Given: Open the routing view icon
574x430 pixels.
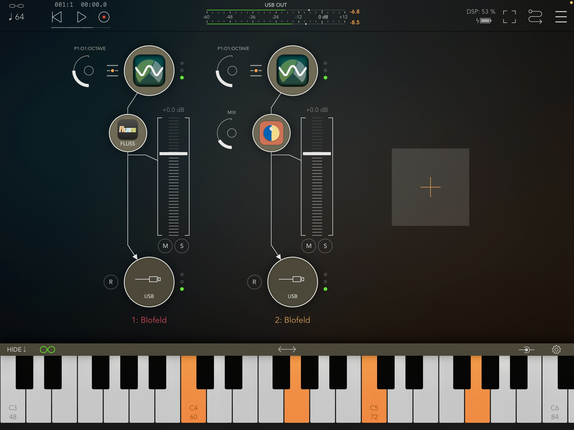Looking at the screenshot, I should [x=535, y=17].
